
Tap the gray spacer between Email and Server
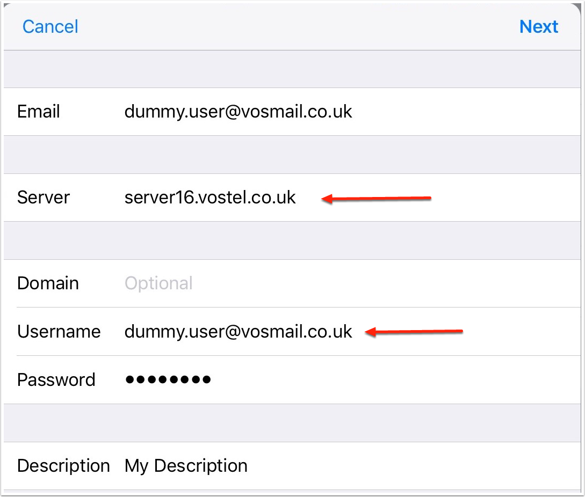(x=292, y=155)
